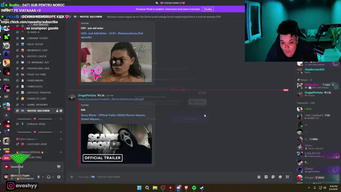Collapse the CABANA GENERAL category

click(x=31, y=152)
